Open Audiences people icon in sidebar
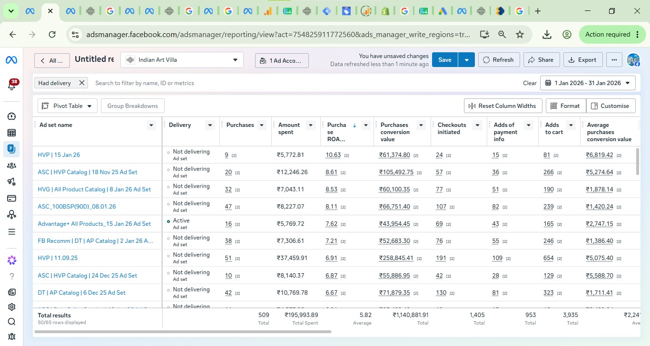The width and height of the screenshot is (650, 346). 11,166
